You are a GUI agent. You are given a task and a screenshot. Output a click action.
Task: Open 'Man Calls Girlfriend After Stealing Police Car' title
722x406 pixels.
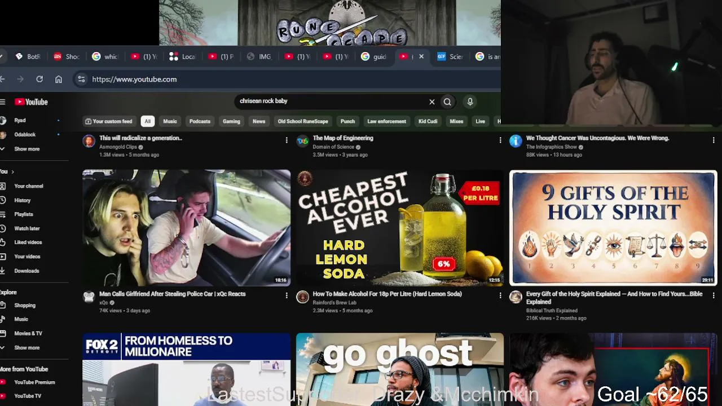pyautogui.click(x=173, y=294)
